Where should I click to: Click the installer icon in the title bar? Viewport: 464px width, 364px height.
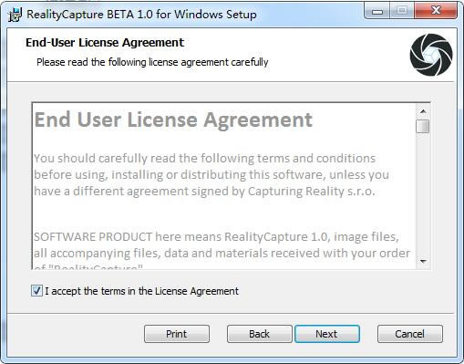[15, 15]
